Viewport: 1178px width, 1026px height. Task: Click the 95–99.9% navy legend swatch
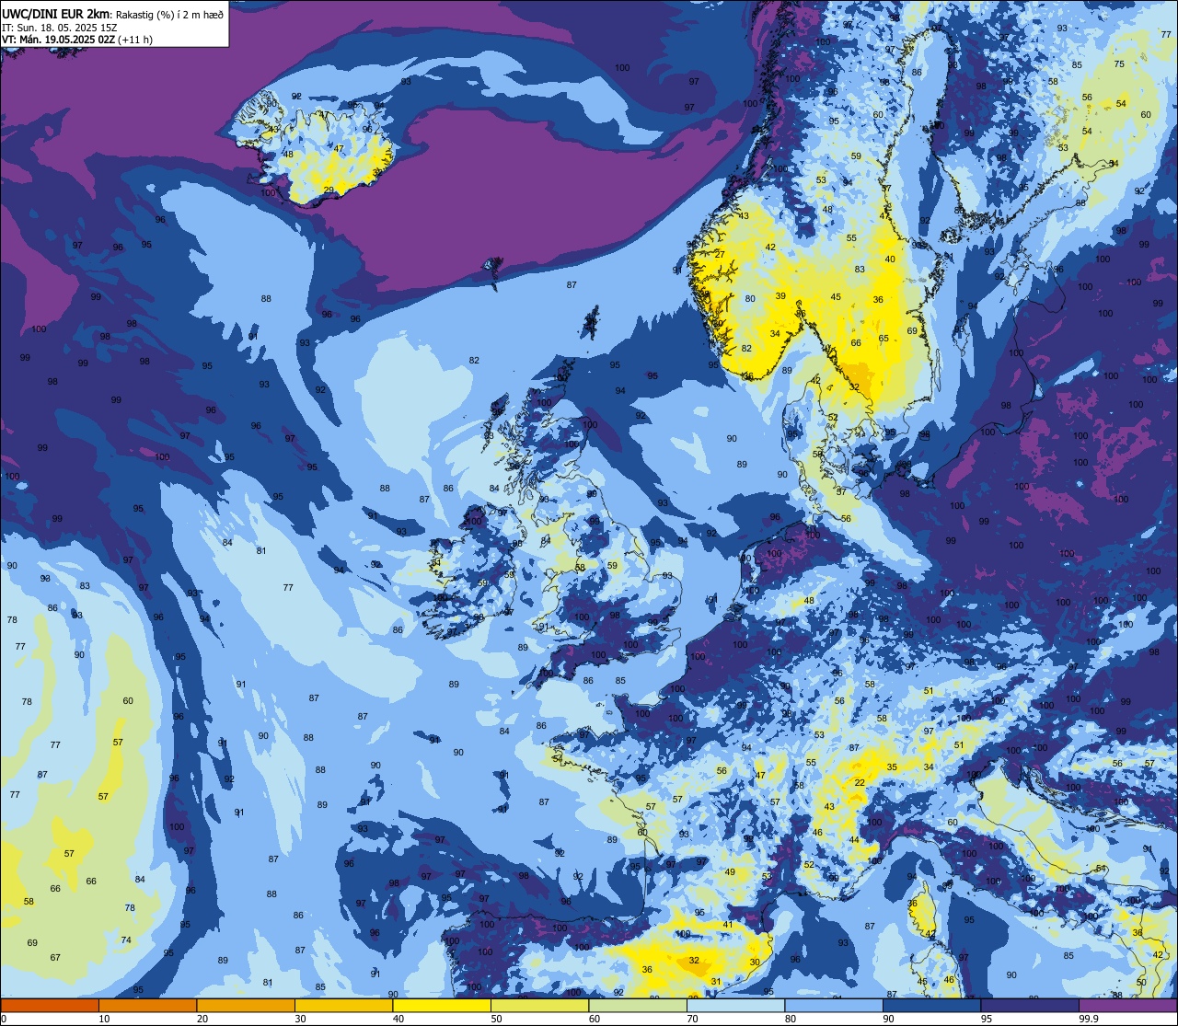point(1030,1005)
